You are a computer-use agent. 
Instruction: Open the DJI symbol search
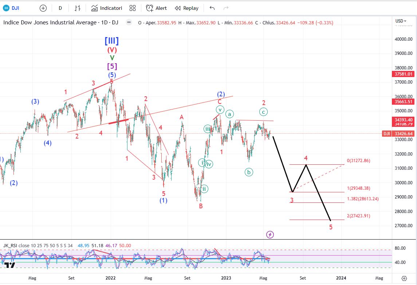[x=11, y=8]
